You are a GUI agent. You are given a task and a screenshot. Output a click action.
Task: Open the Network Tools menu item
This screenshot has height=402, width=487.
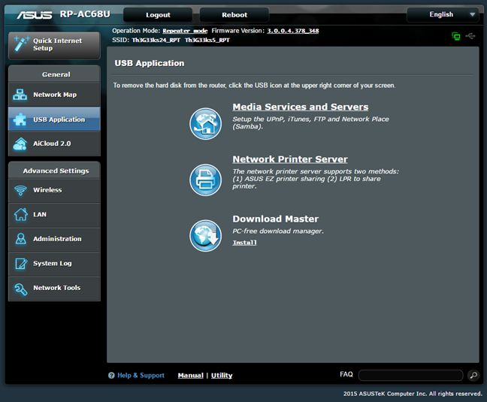click(x=54, y=289)
